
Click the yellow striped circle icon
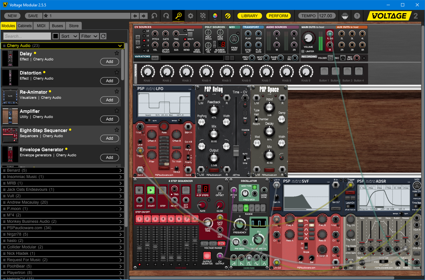[228, 16]
